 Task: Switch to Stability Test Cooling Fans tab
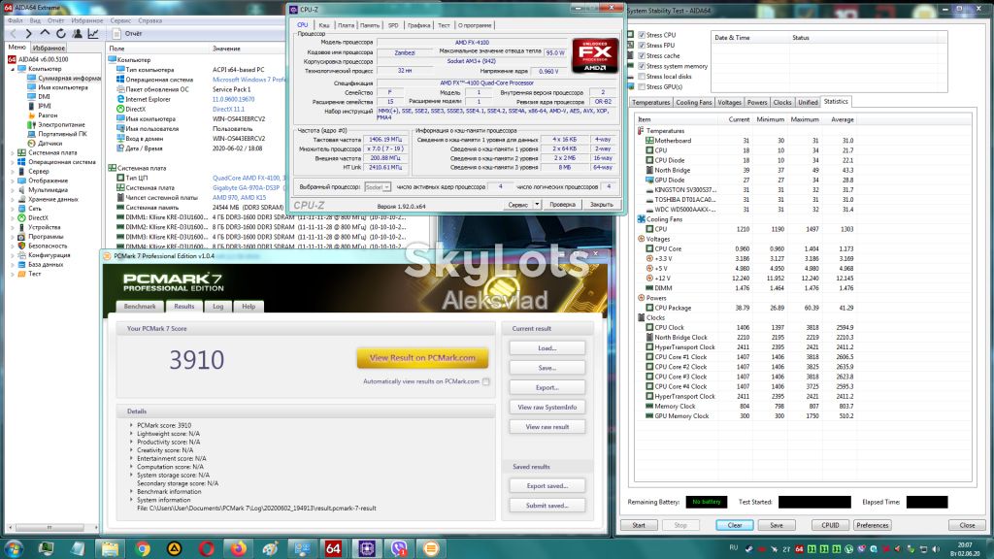pos(693,102)
